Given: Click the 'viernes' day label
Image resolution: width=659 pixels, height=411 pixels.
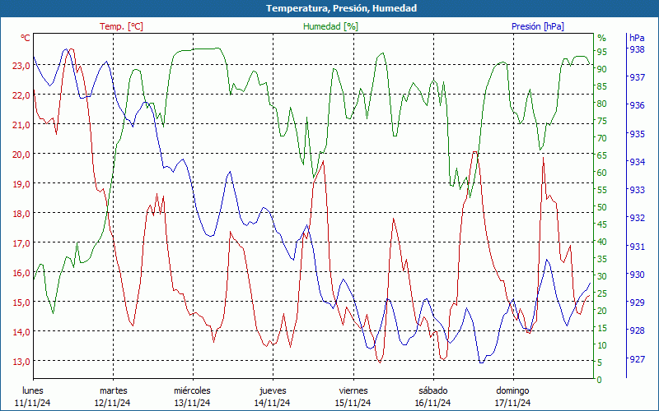Looking at the screenshot, I should (353, 391).
